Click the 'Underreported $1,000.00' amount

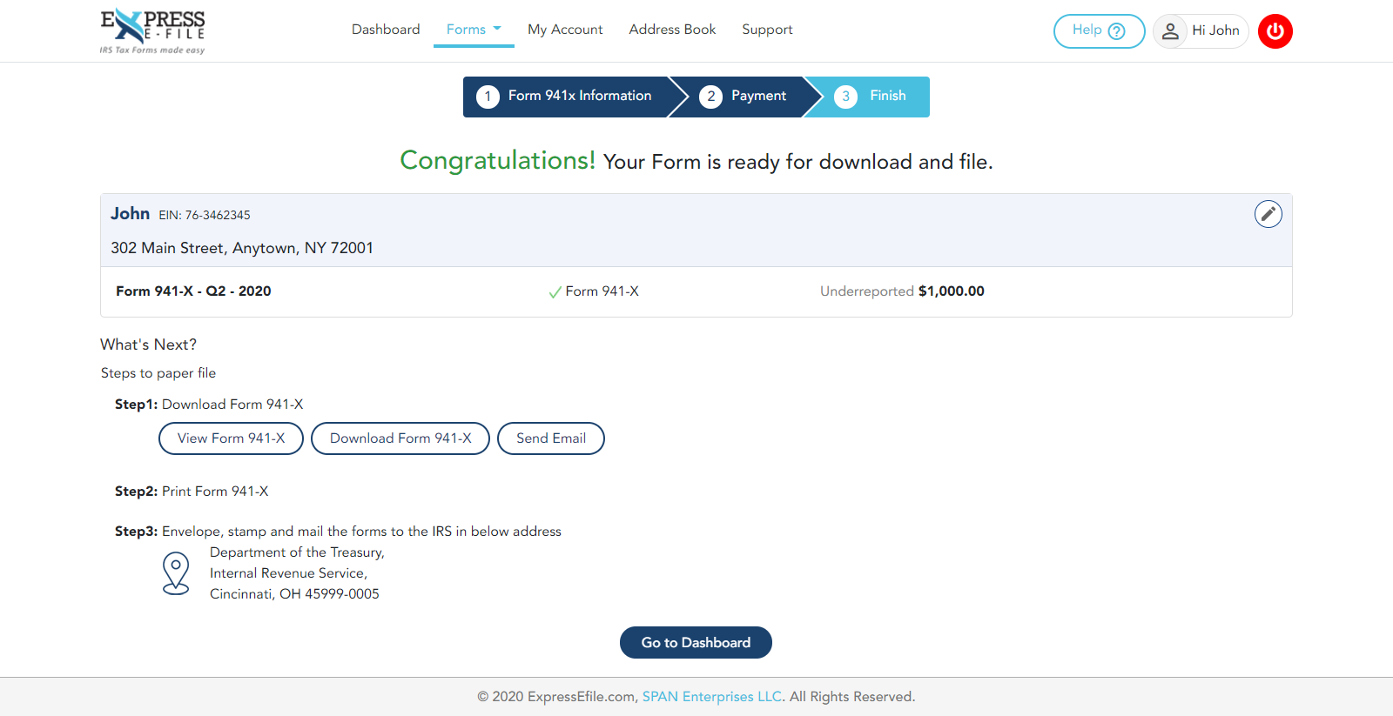(902, 291)
